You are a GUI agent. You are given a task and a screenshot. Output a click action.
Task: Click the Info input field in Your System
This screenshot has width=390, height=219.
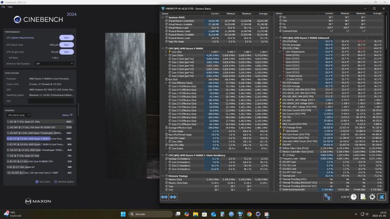click(x=51, y=101)
